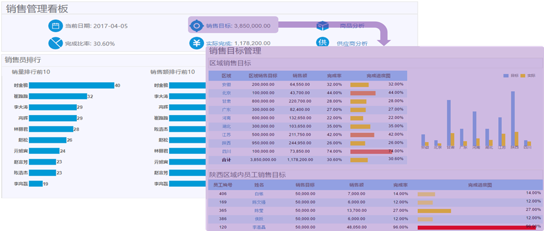Open employee 李高磊 link in row 120

coord(259,227)
